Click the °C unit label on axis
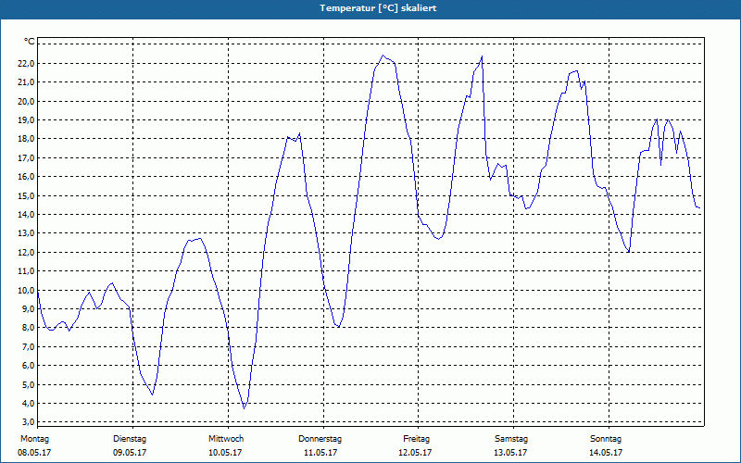Screen dimensions: 741x463 tap(30, 42)
